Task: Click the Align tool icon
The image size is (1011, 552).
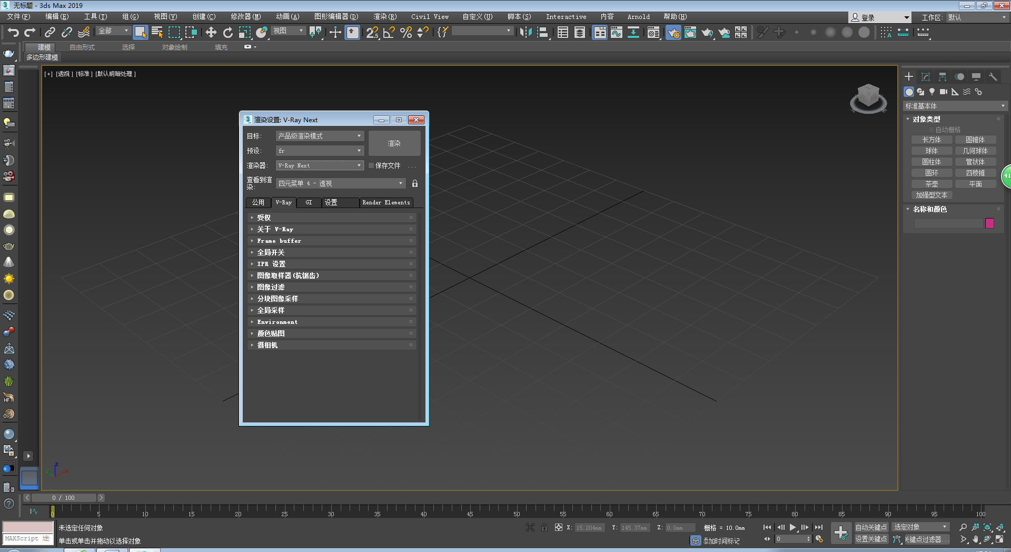Action: (x=543, y=32)
